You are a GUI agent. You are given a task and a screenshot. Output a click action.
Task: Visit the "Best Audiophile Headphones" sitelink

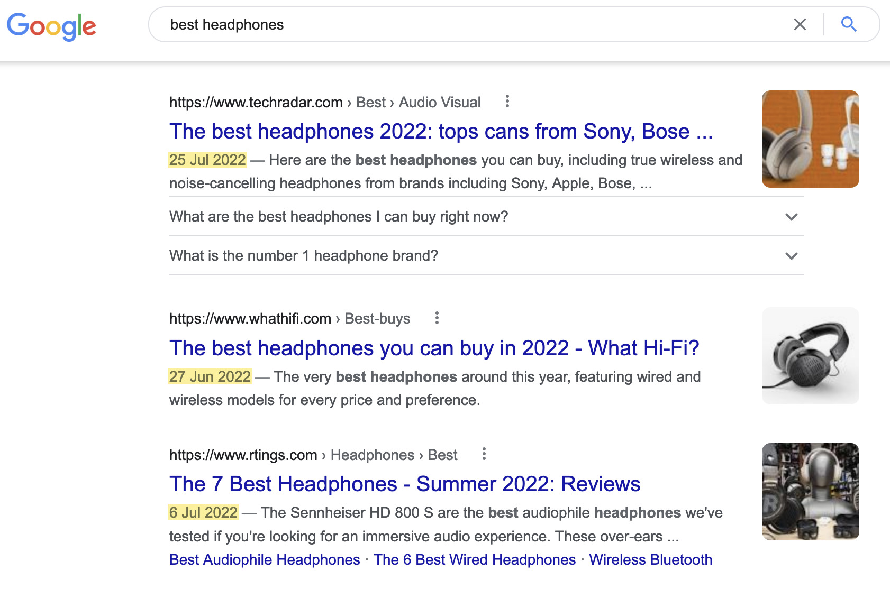(264, 559)
